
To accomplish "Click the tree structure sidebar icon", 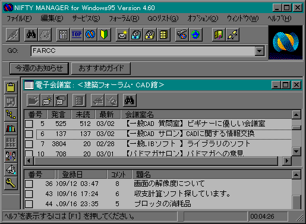I will (x=11, y=115).
